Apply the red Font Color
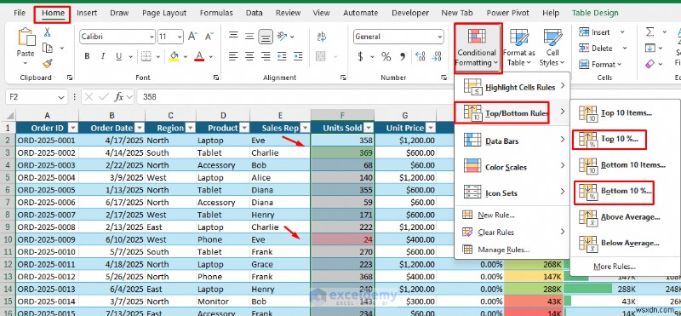 (x=199, y=56)
